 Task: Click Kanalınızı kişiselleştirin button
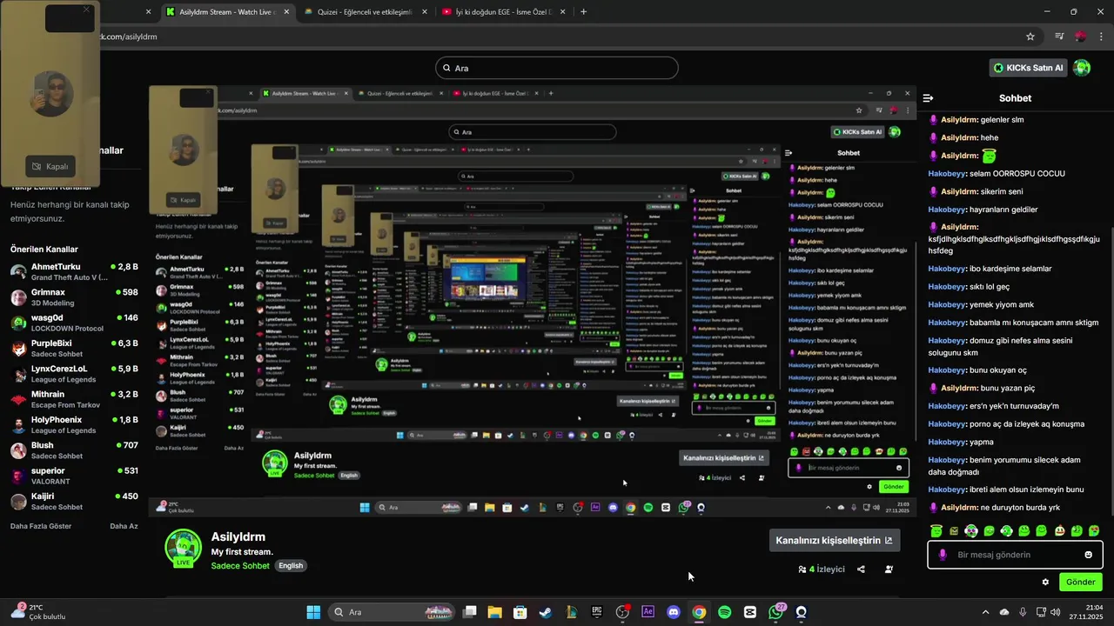[x=834, y=540]
